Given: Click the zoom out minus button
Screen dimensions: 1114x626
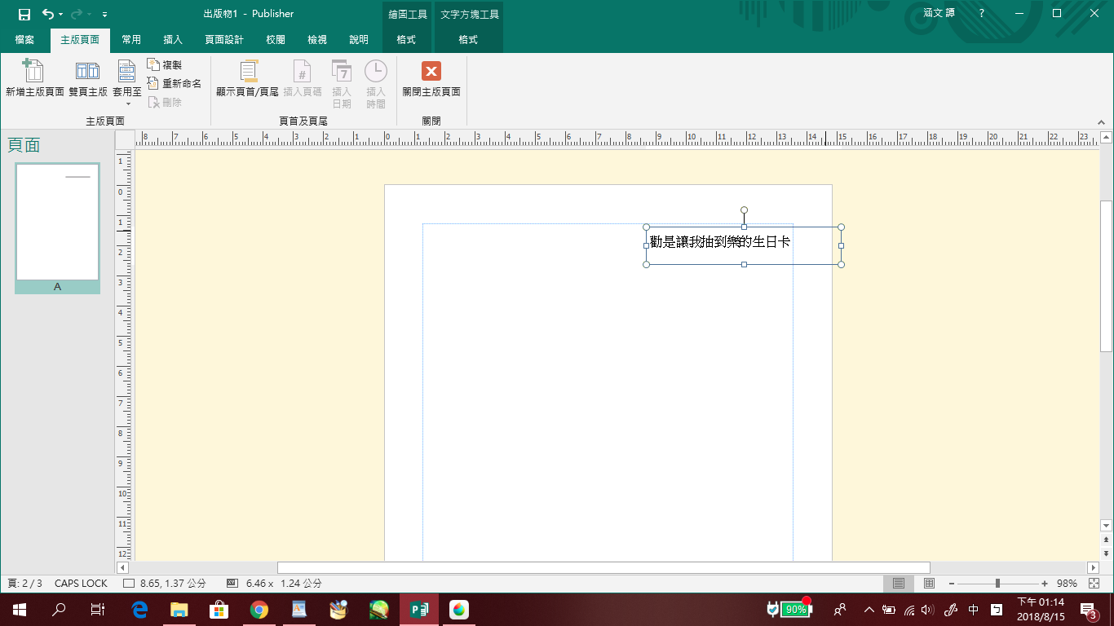Looking at the screenshot, I should (951, 584).
